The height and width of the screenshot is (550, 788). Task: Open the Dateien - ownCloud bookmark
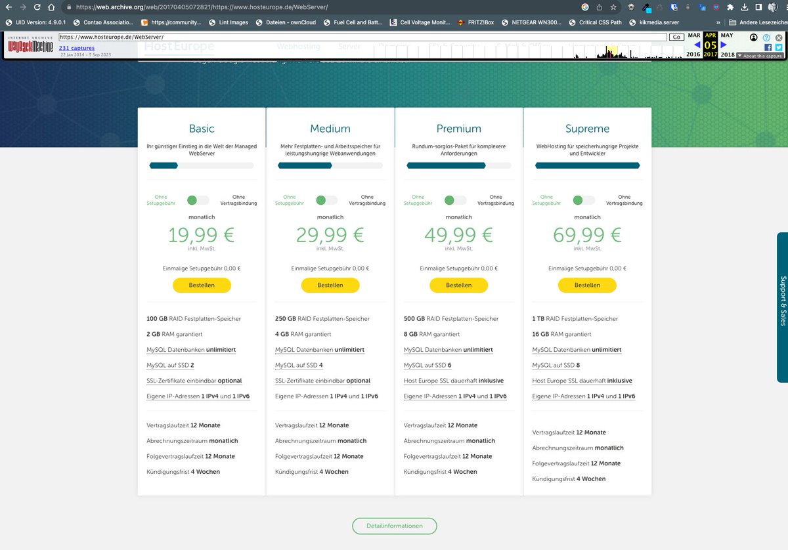click(x=286, y=22)
